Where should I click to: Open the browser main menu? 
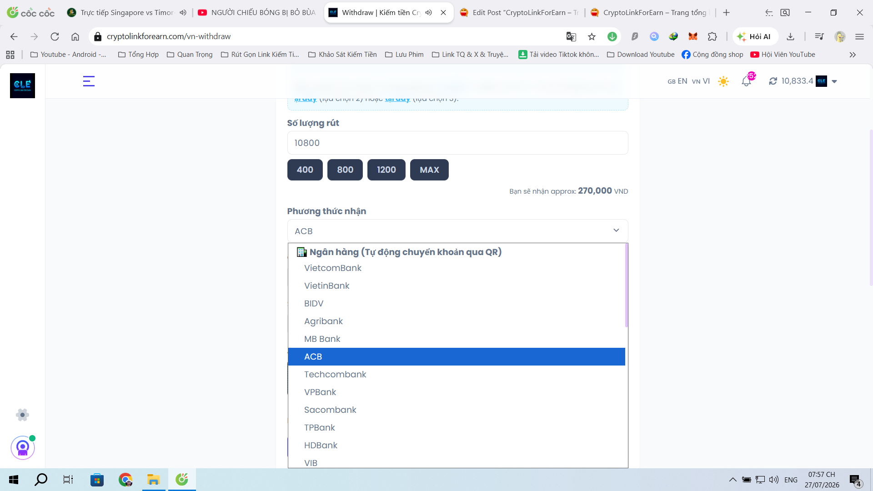coord(859,36)
